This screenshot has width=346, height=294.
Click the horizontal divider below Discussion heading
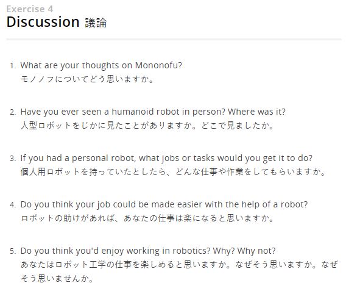(x=174, y=39)
